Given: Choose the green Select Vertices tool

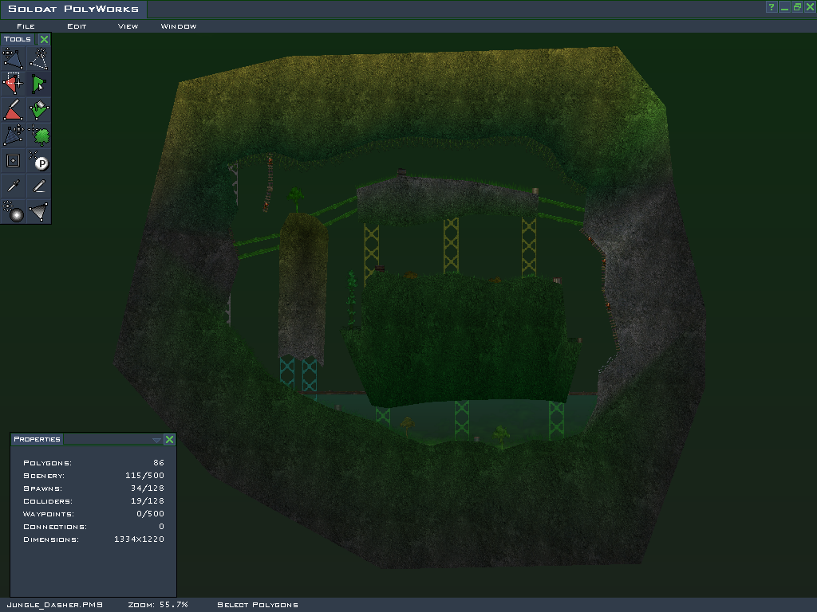Looking at the screenshot, I should point(39,84).
